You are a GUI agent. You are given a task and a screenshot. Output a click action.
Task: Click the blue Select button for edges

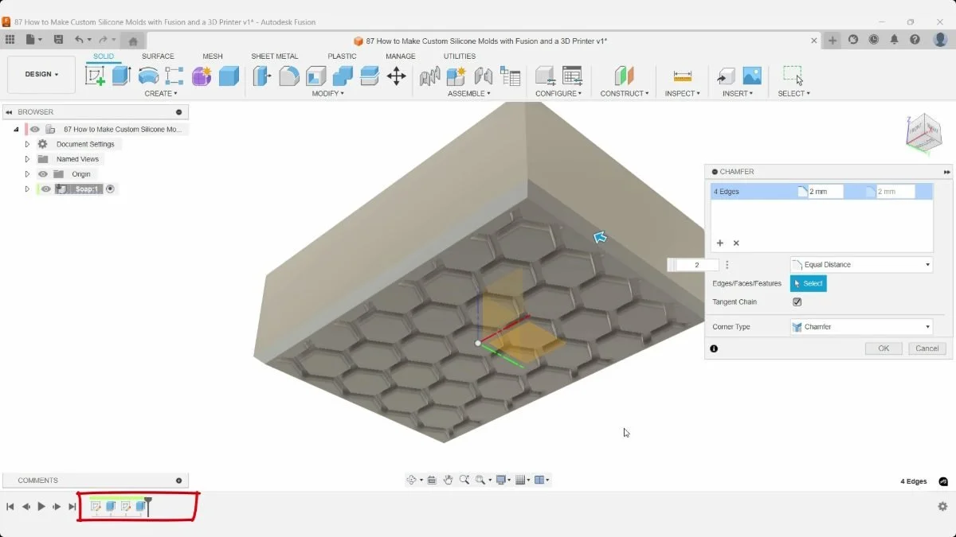(809, 283)
